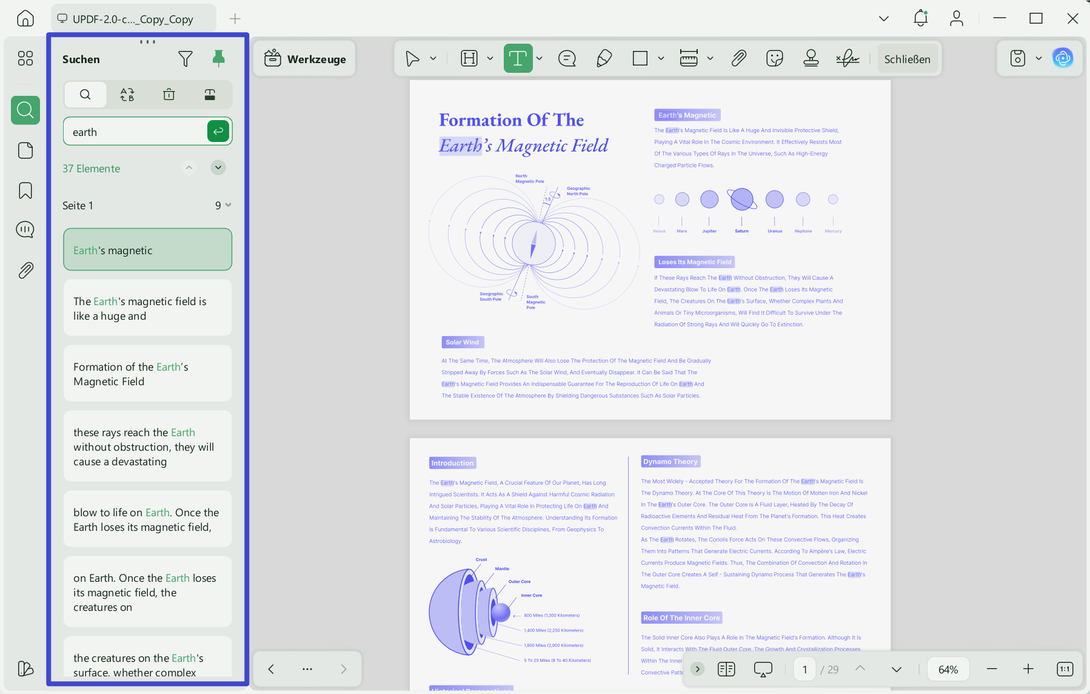Expand the highlight tool dropdown arrow

pos(490,59)
